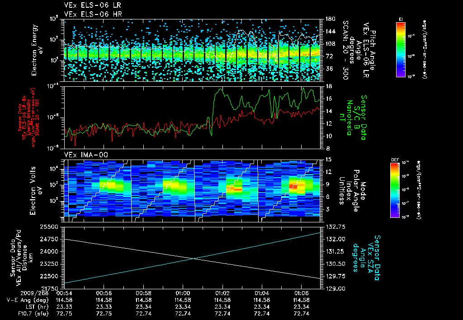Click the 'Electron Energy eV' axis label
Image resolution: width=463 pixels, height=320 pixels.
pos(37,50)
